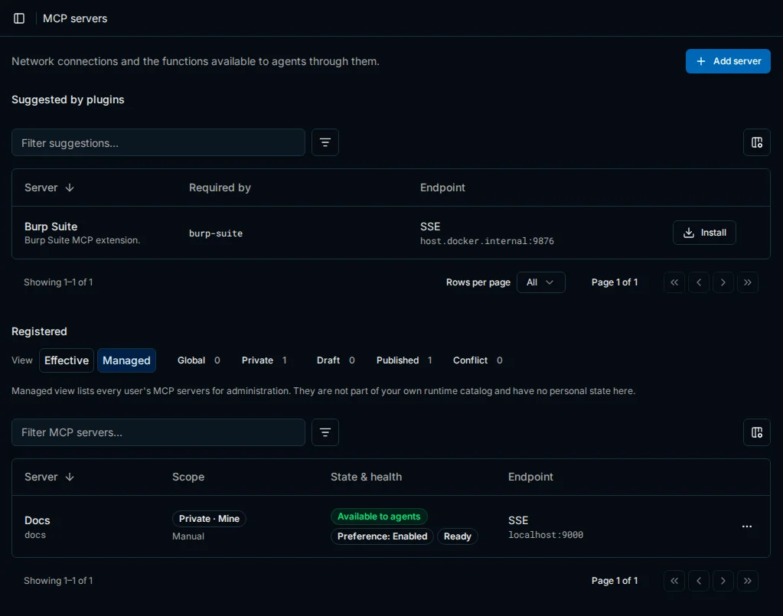The image size is (783, 616).
Task: Click the Required by column header
Action: 220,187
